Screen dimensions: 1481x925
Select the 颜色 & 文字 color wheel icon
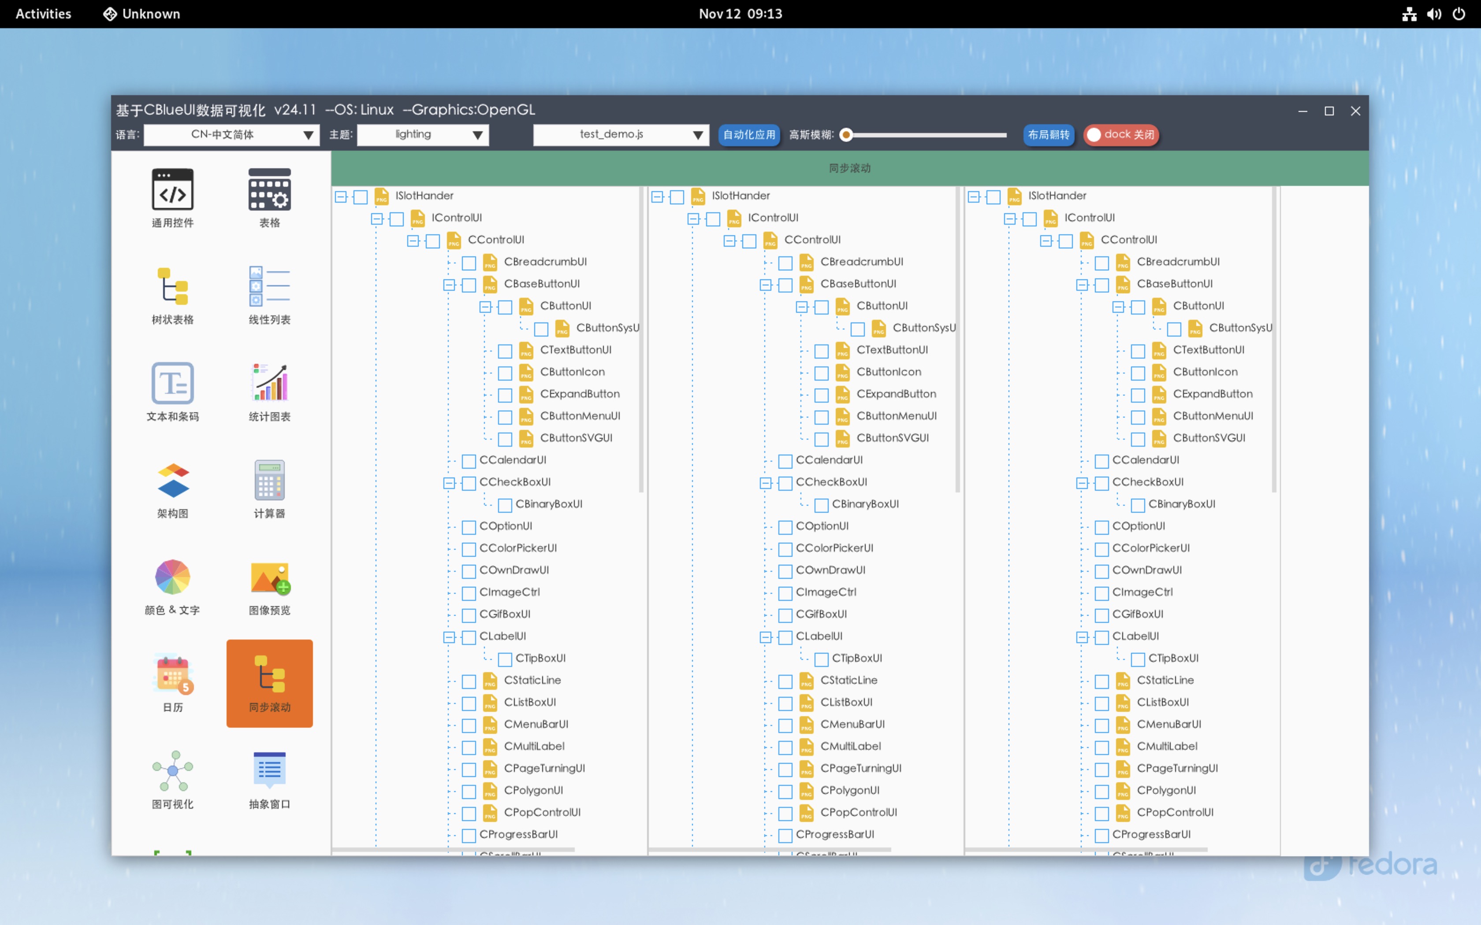[173, 577]
